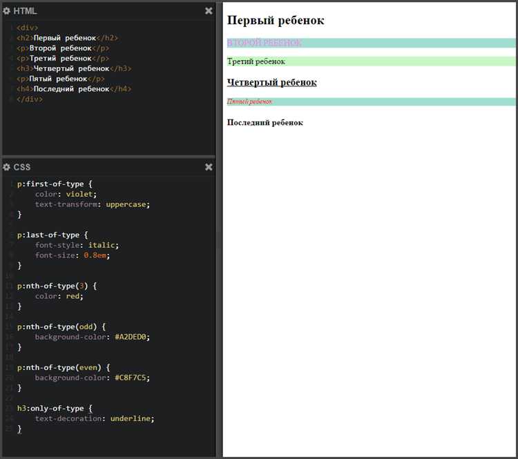Place cursor on the h2 Первый ребенок code line
The width and height of the screenshot is (518, 459).
(68, 38)
